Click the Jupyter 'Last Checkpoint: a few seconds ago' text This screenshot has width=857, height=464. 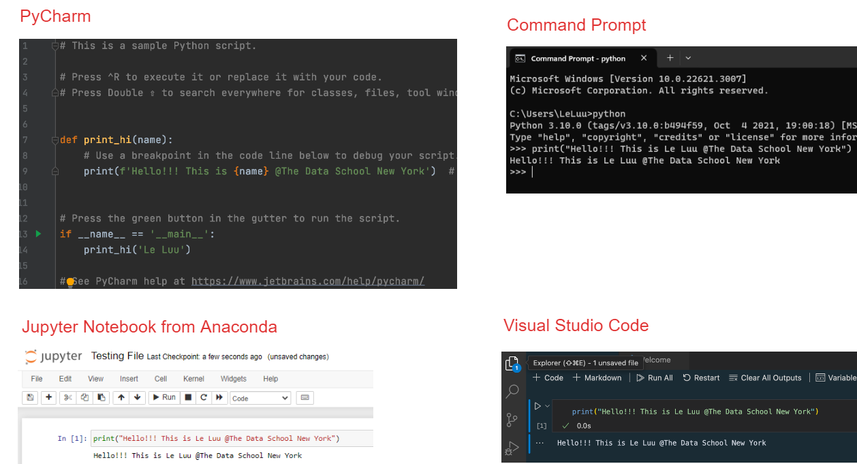(204, 357)
